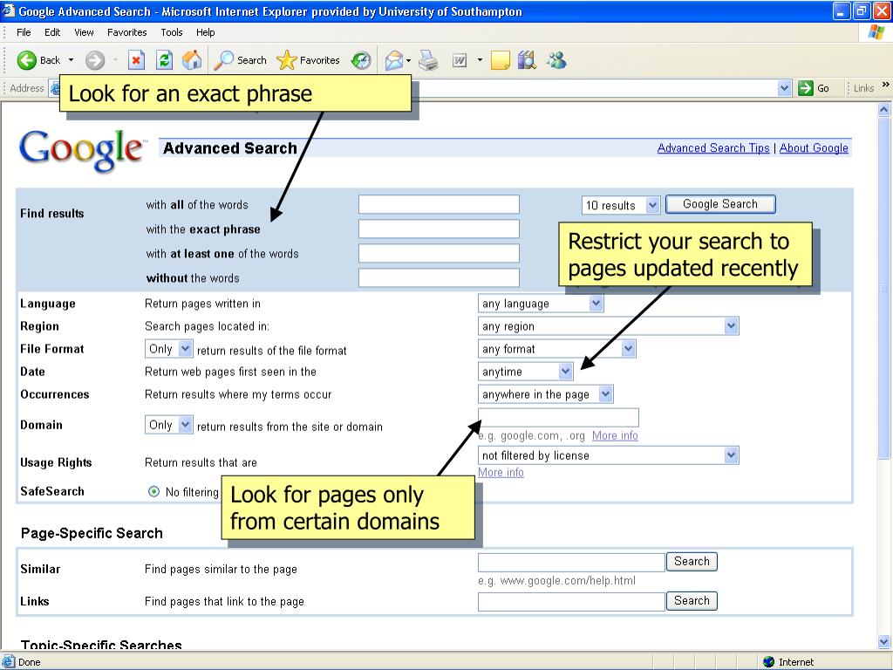Viewport: 893px width, 670px height.
Task: Open the Mail envelope icon
Action: coord(393,60)
